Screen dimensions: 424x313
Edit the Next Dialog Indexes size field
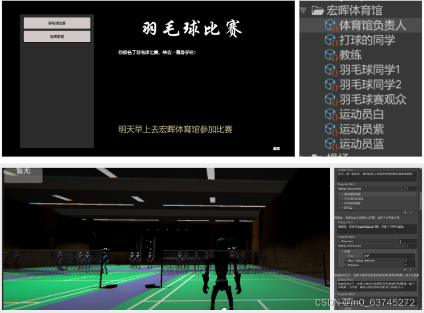pyautogui.click(x=409, y=261)
